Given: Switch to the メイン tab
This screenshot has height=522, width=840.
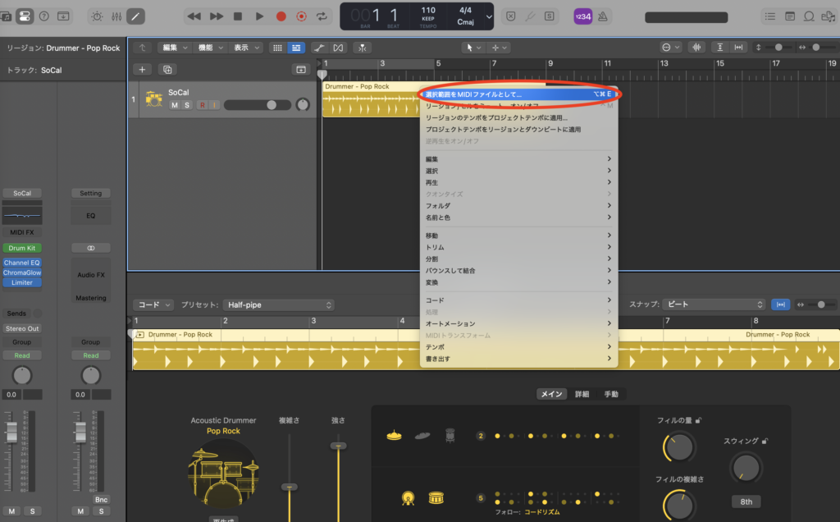Looking at the screenshot, I should click(x=551, y=394).
